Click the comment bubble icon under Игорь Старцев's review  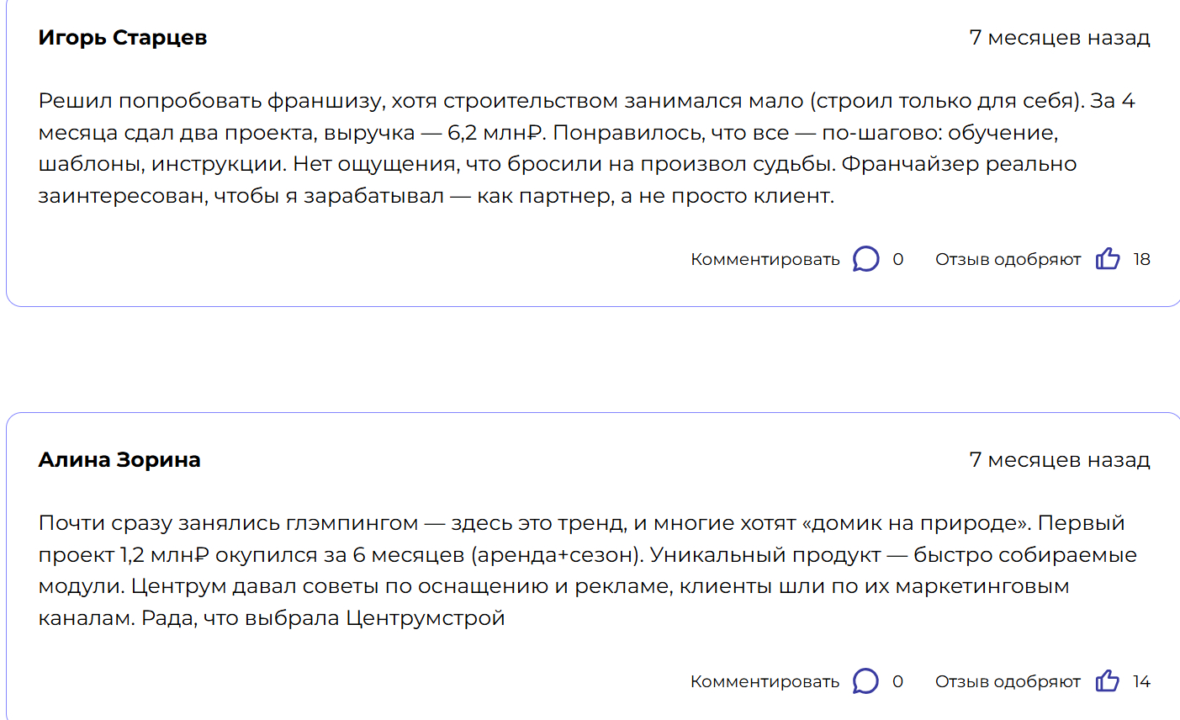click(x=865, y=259)
